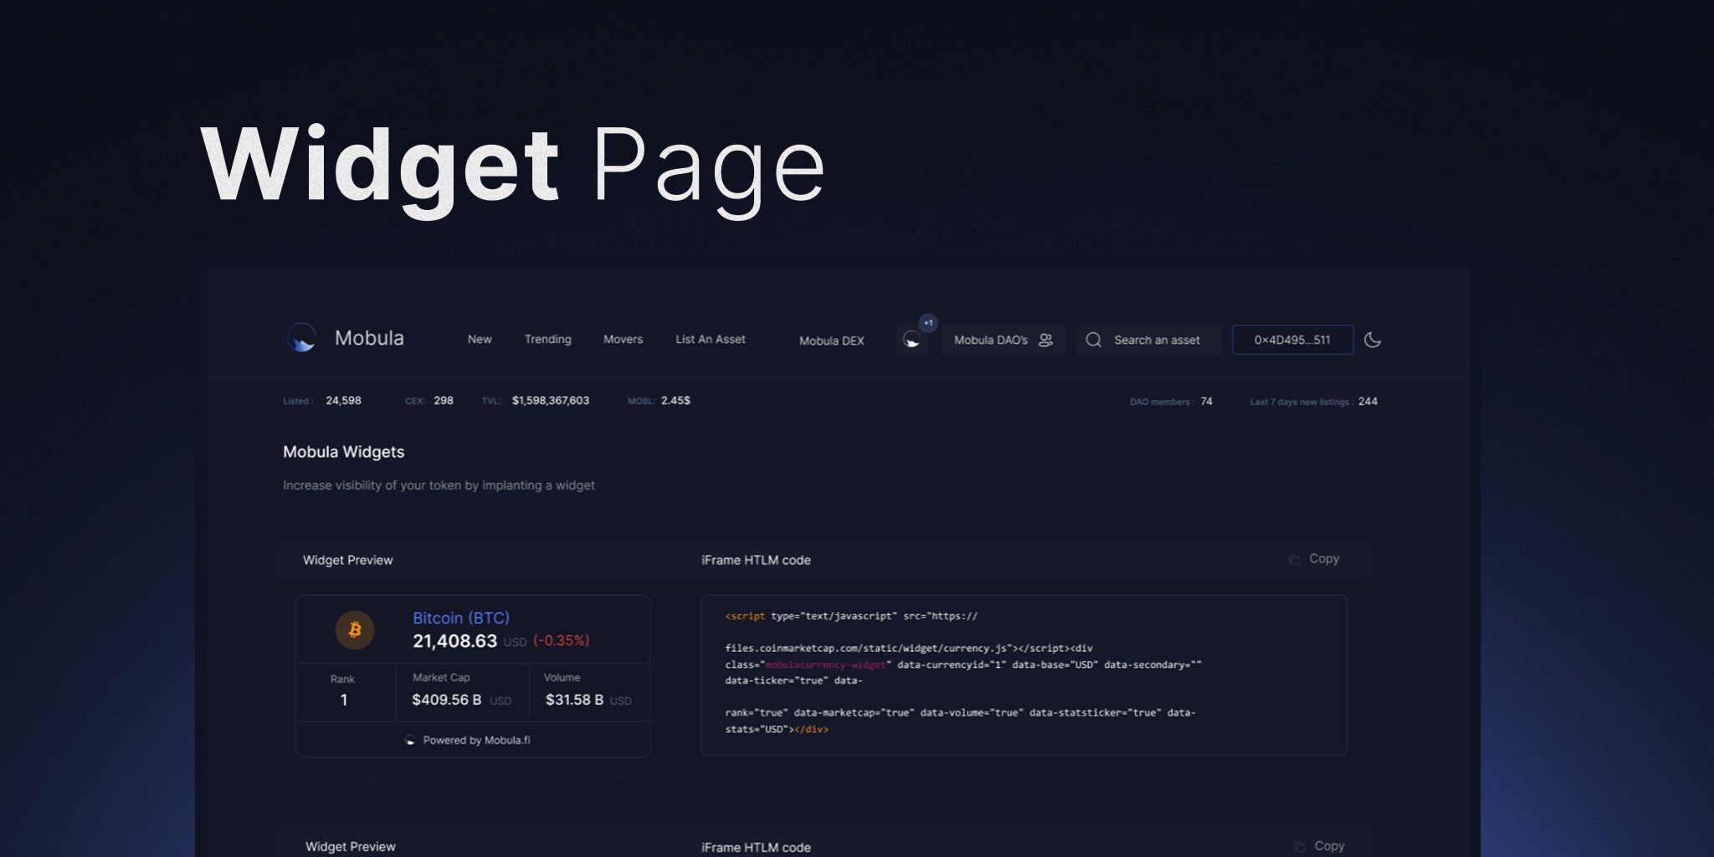Viewport: 1714px width, 857px height.
Task: Switch to the Trending tab
Action: (547, 339)
